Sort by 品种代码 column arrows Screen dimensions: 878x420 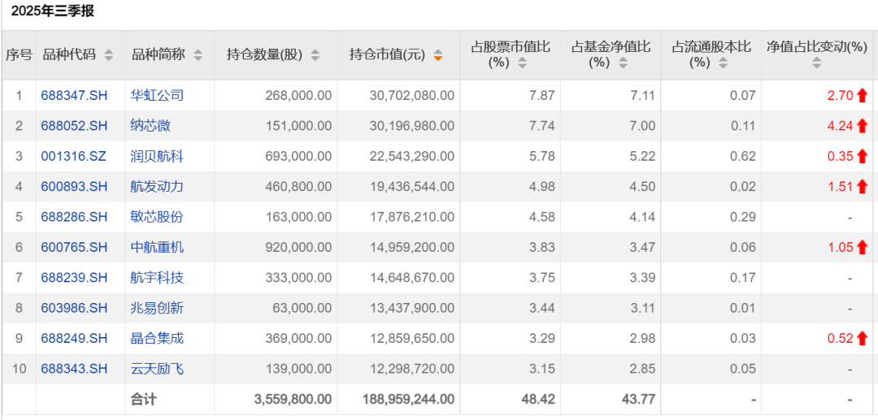(x=109, y=55)
